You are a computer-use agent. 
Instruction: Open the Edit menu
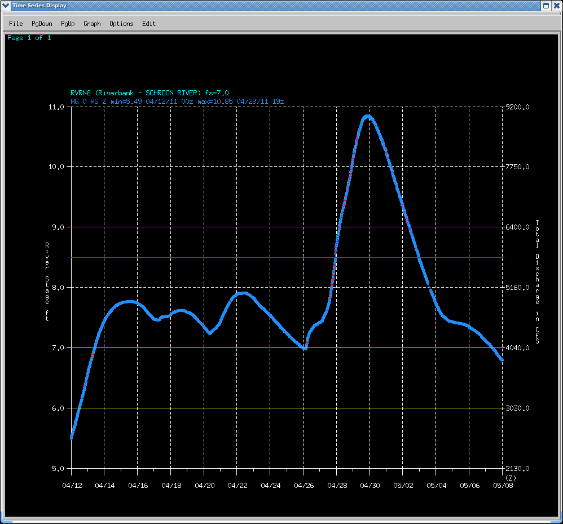coord(149,24)
